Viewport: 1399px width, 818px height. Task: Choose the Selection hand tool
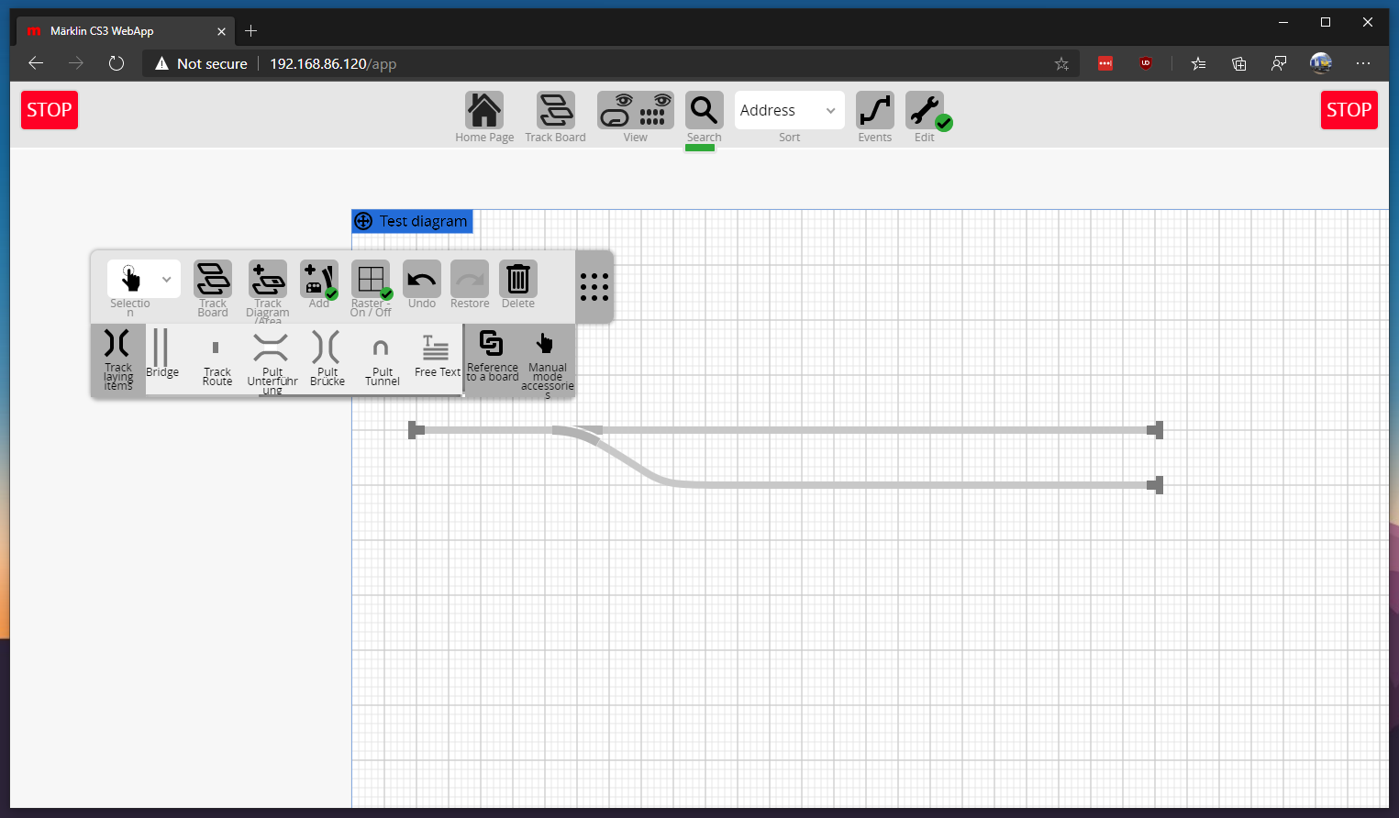click(x=131, y=279)
